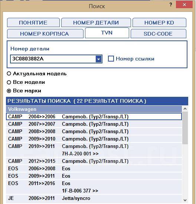Screen dimensions: 196x204
Task: Switch to the ПОНЯТИЕ tab
Action: 33,23
